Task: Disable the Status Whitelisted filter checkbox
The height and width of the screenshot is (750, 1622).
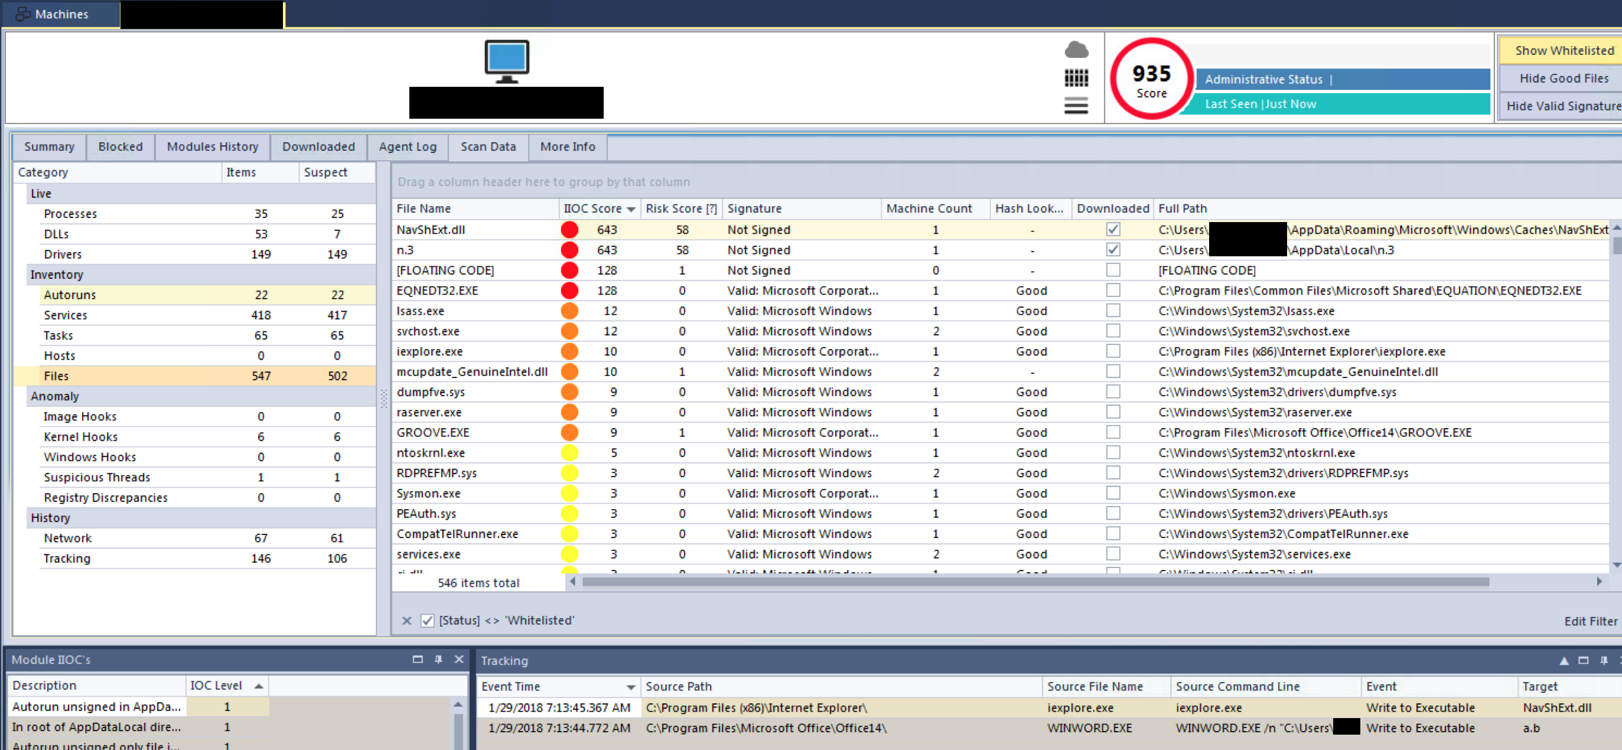Action: 428,621
